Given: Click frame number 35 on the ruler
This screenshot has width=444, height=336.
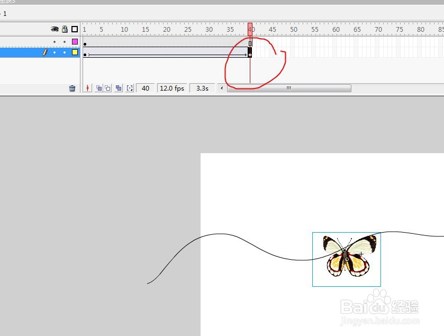Looking at the screenshot, I should tap(230, 30).
